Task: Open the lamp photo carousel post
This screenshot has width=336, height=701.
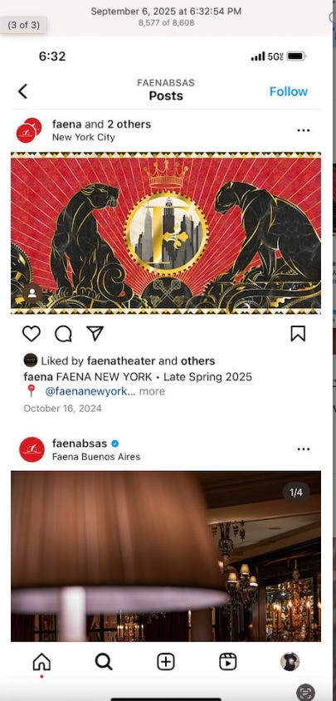Action: [166, 556]
